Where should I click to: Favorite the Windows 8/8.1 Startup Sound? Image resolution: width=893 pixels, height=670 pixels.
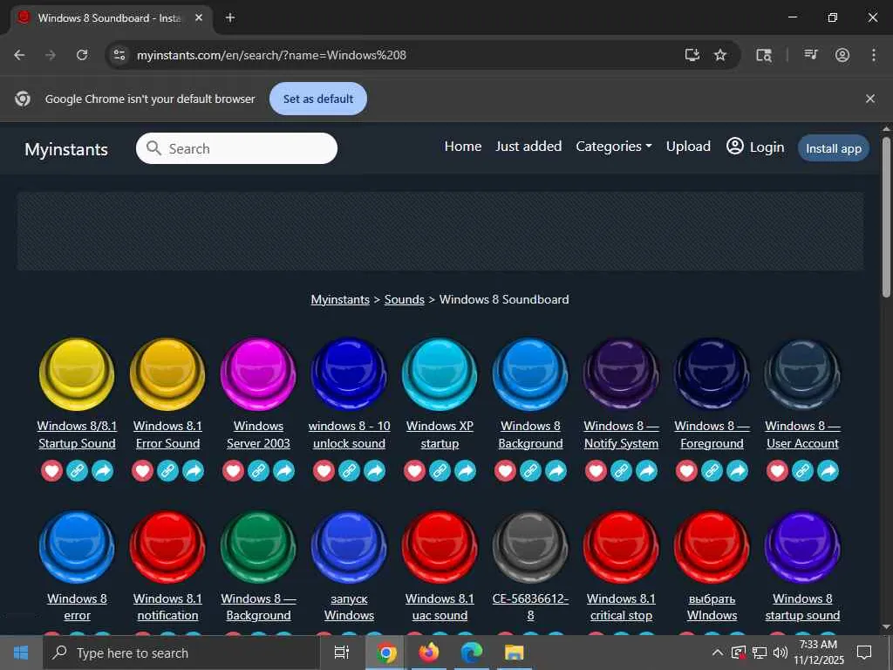pos(51,470)
